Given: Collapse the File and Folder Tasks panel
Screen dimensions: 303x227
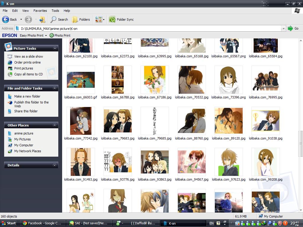Looking at the screenshot, I should [55, 88].
